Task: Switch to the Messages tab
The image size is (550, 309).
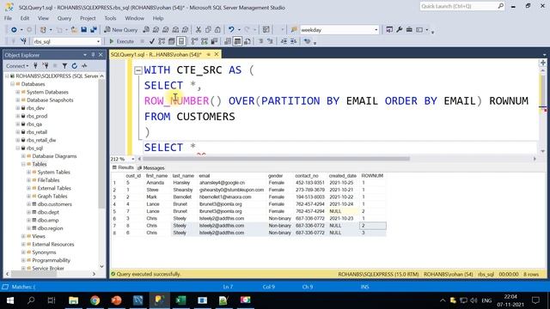Action: point(151,168)
